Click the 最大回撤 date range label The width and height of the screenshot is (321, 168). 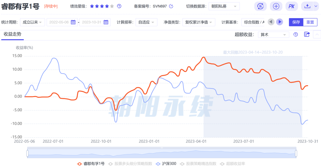point(253,52)
